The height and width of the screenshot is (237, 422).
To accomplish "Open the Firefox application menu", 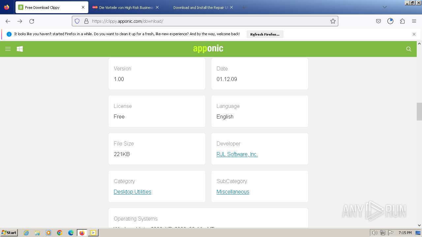I will point(414,21).
